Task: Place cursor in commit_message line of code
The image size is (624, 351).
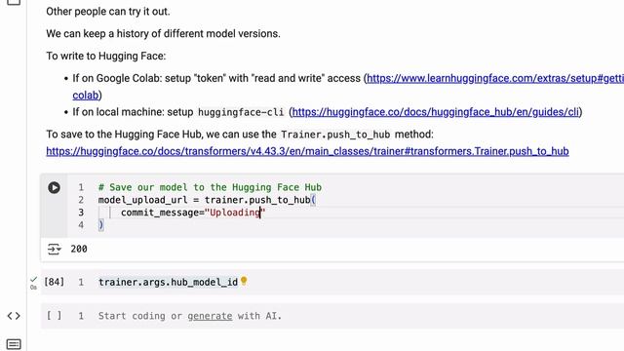Action: click(x=193, y=213)
